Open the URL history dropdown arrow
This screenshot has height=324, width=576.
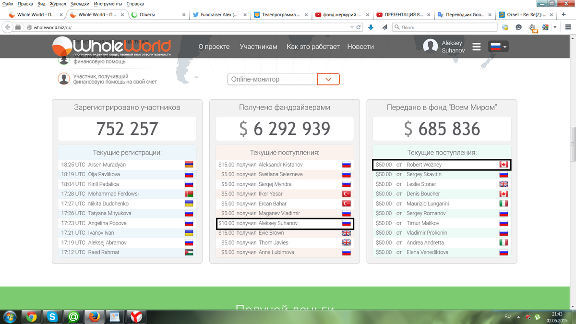tap(352, 27)
